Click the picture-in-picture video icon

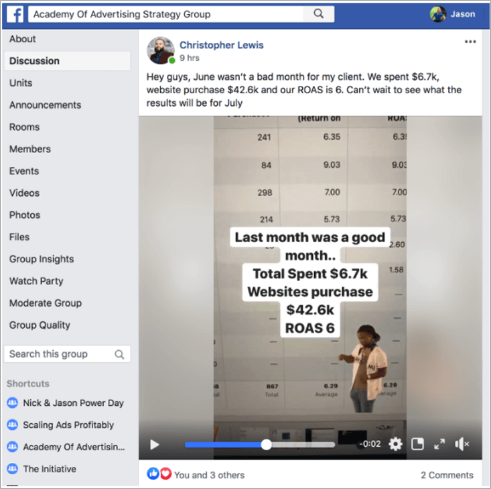[417, 444]
